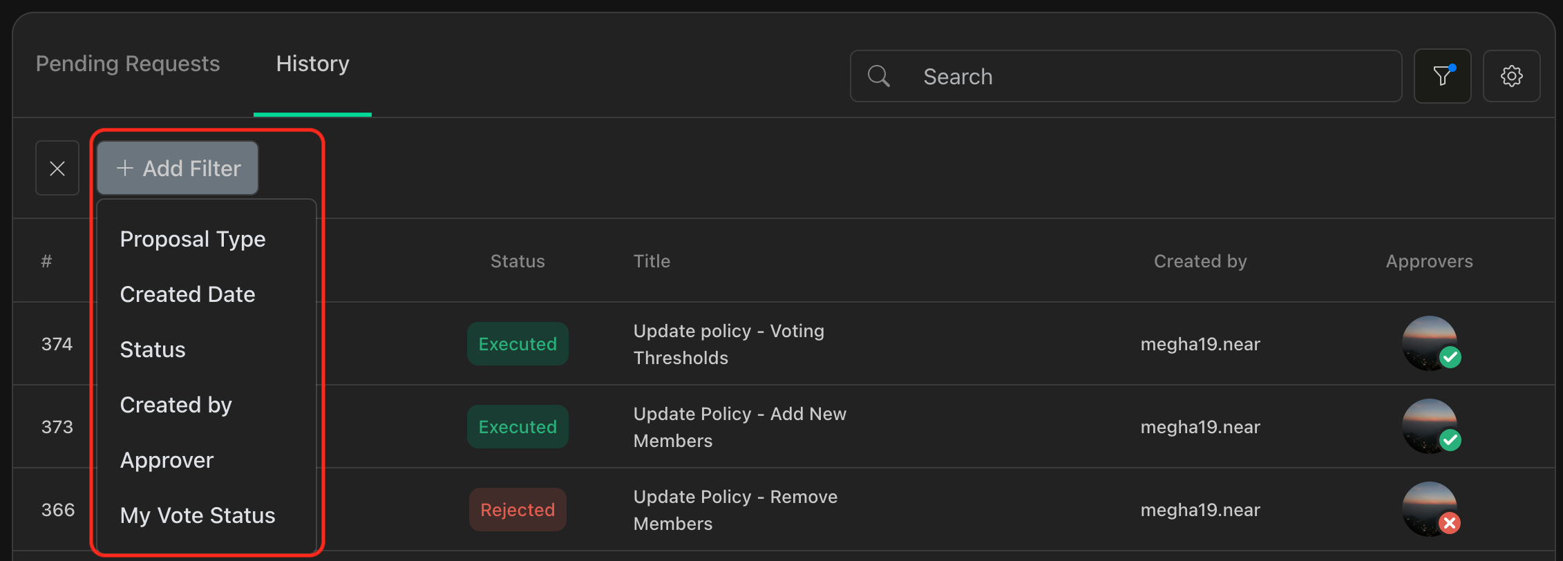Viewport: 1563px width, 561px height.
Task: Select Proposal Type from the filter dropdown
Action: (193, 238)
